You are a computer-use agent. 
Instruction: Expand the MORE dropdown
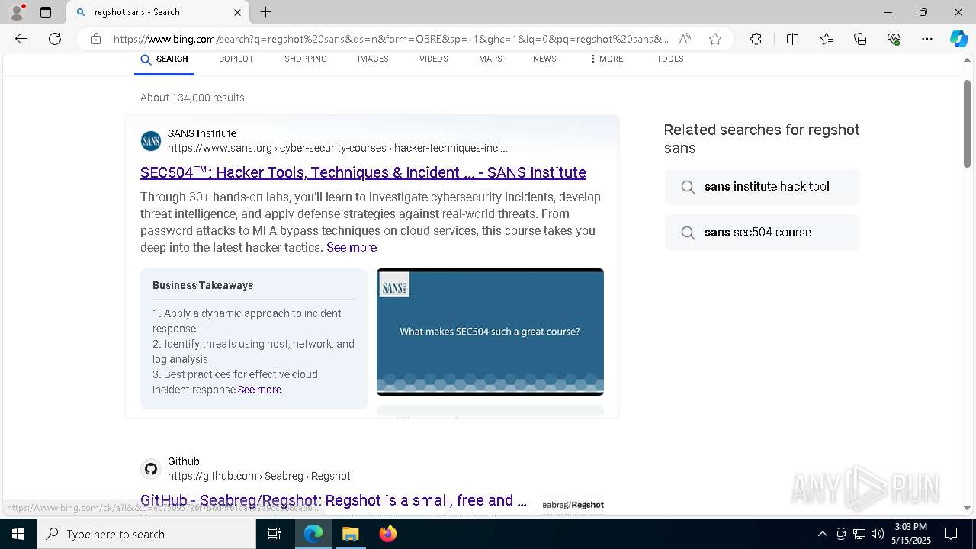(606, 59)
